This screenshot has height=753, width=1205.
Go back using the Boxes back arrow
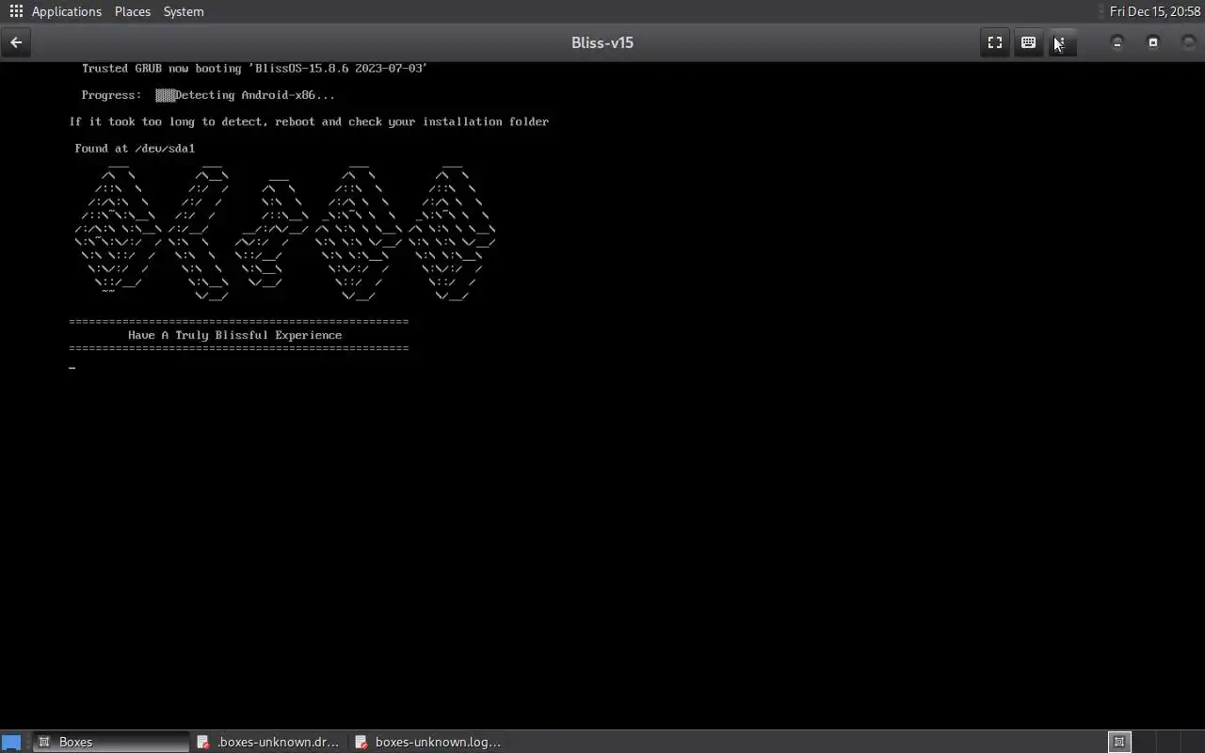click(16, 42)
